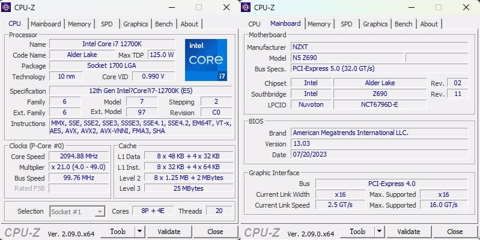Click Package value Socket 1700 LGA
Viewport: 480px width, 240px height.
[112, 65]
